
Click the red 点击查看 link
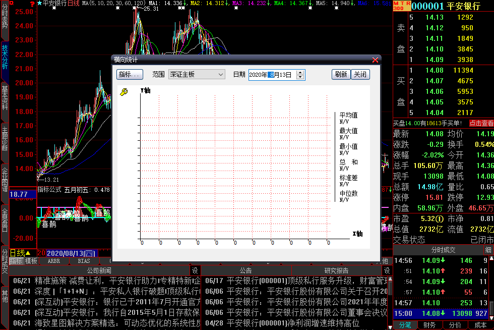coord(481,123)
